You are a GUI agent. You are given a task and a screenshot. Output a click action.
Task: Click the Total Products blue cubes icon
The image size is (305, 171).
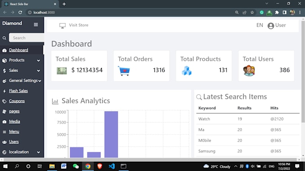(x=187, y=71)
